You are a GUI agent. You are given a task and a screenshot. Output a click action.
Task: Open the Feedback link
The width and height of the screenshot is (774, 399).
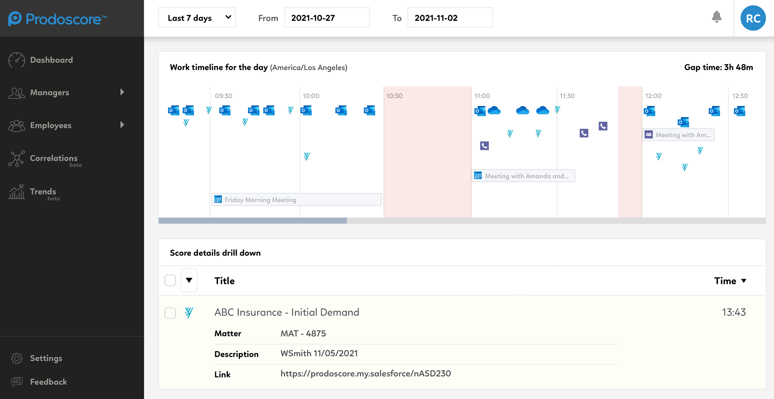click(x=48, y=382)
